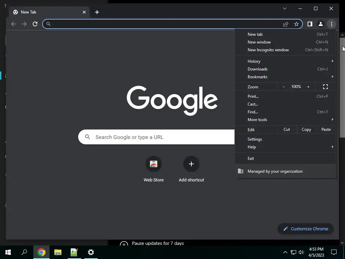Open Settings from the Chrome menu
Screen dimensions: 345x259
click(x=285, y=139)
